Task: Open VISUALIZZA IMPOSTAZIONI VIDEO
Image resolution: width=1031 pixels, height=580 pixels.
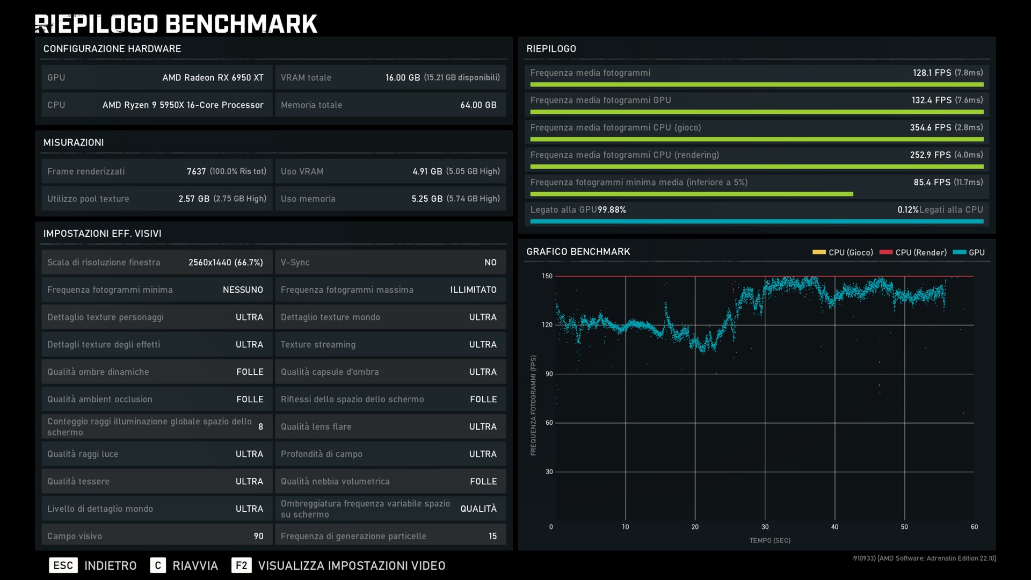Action: click(352, 565)
